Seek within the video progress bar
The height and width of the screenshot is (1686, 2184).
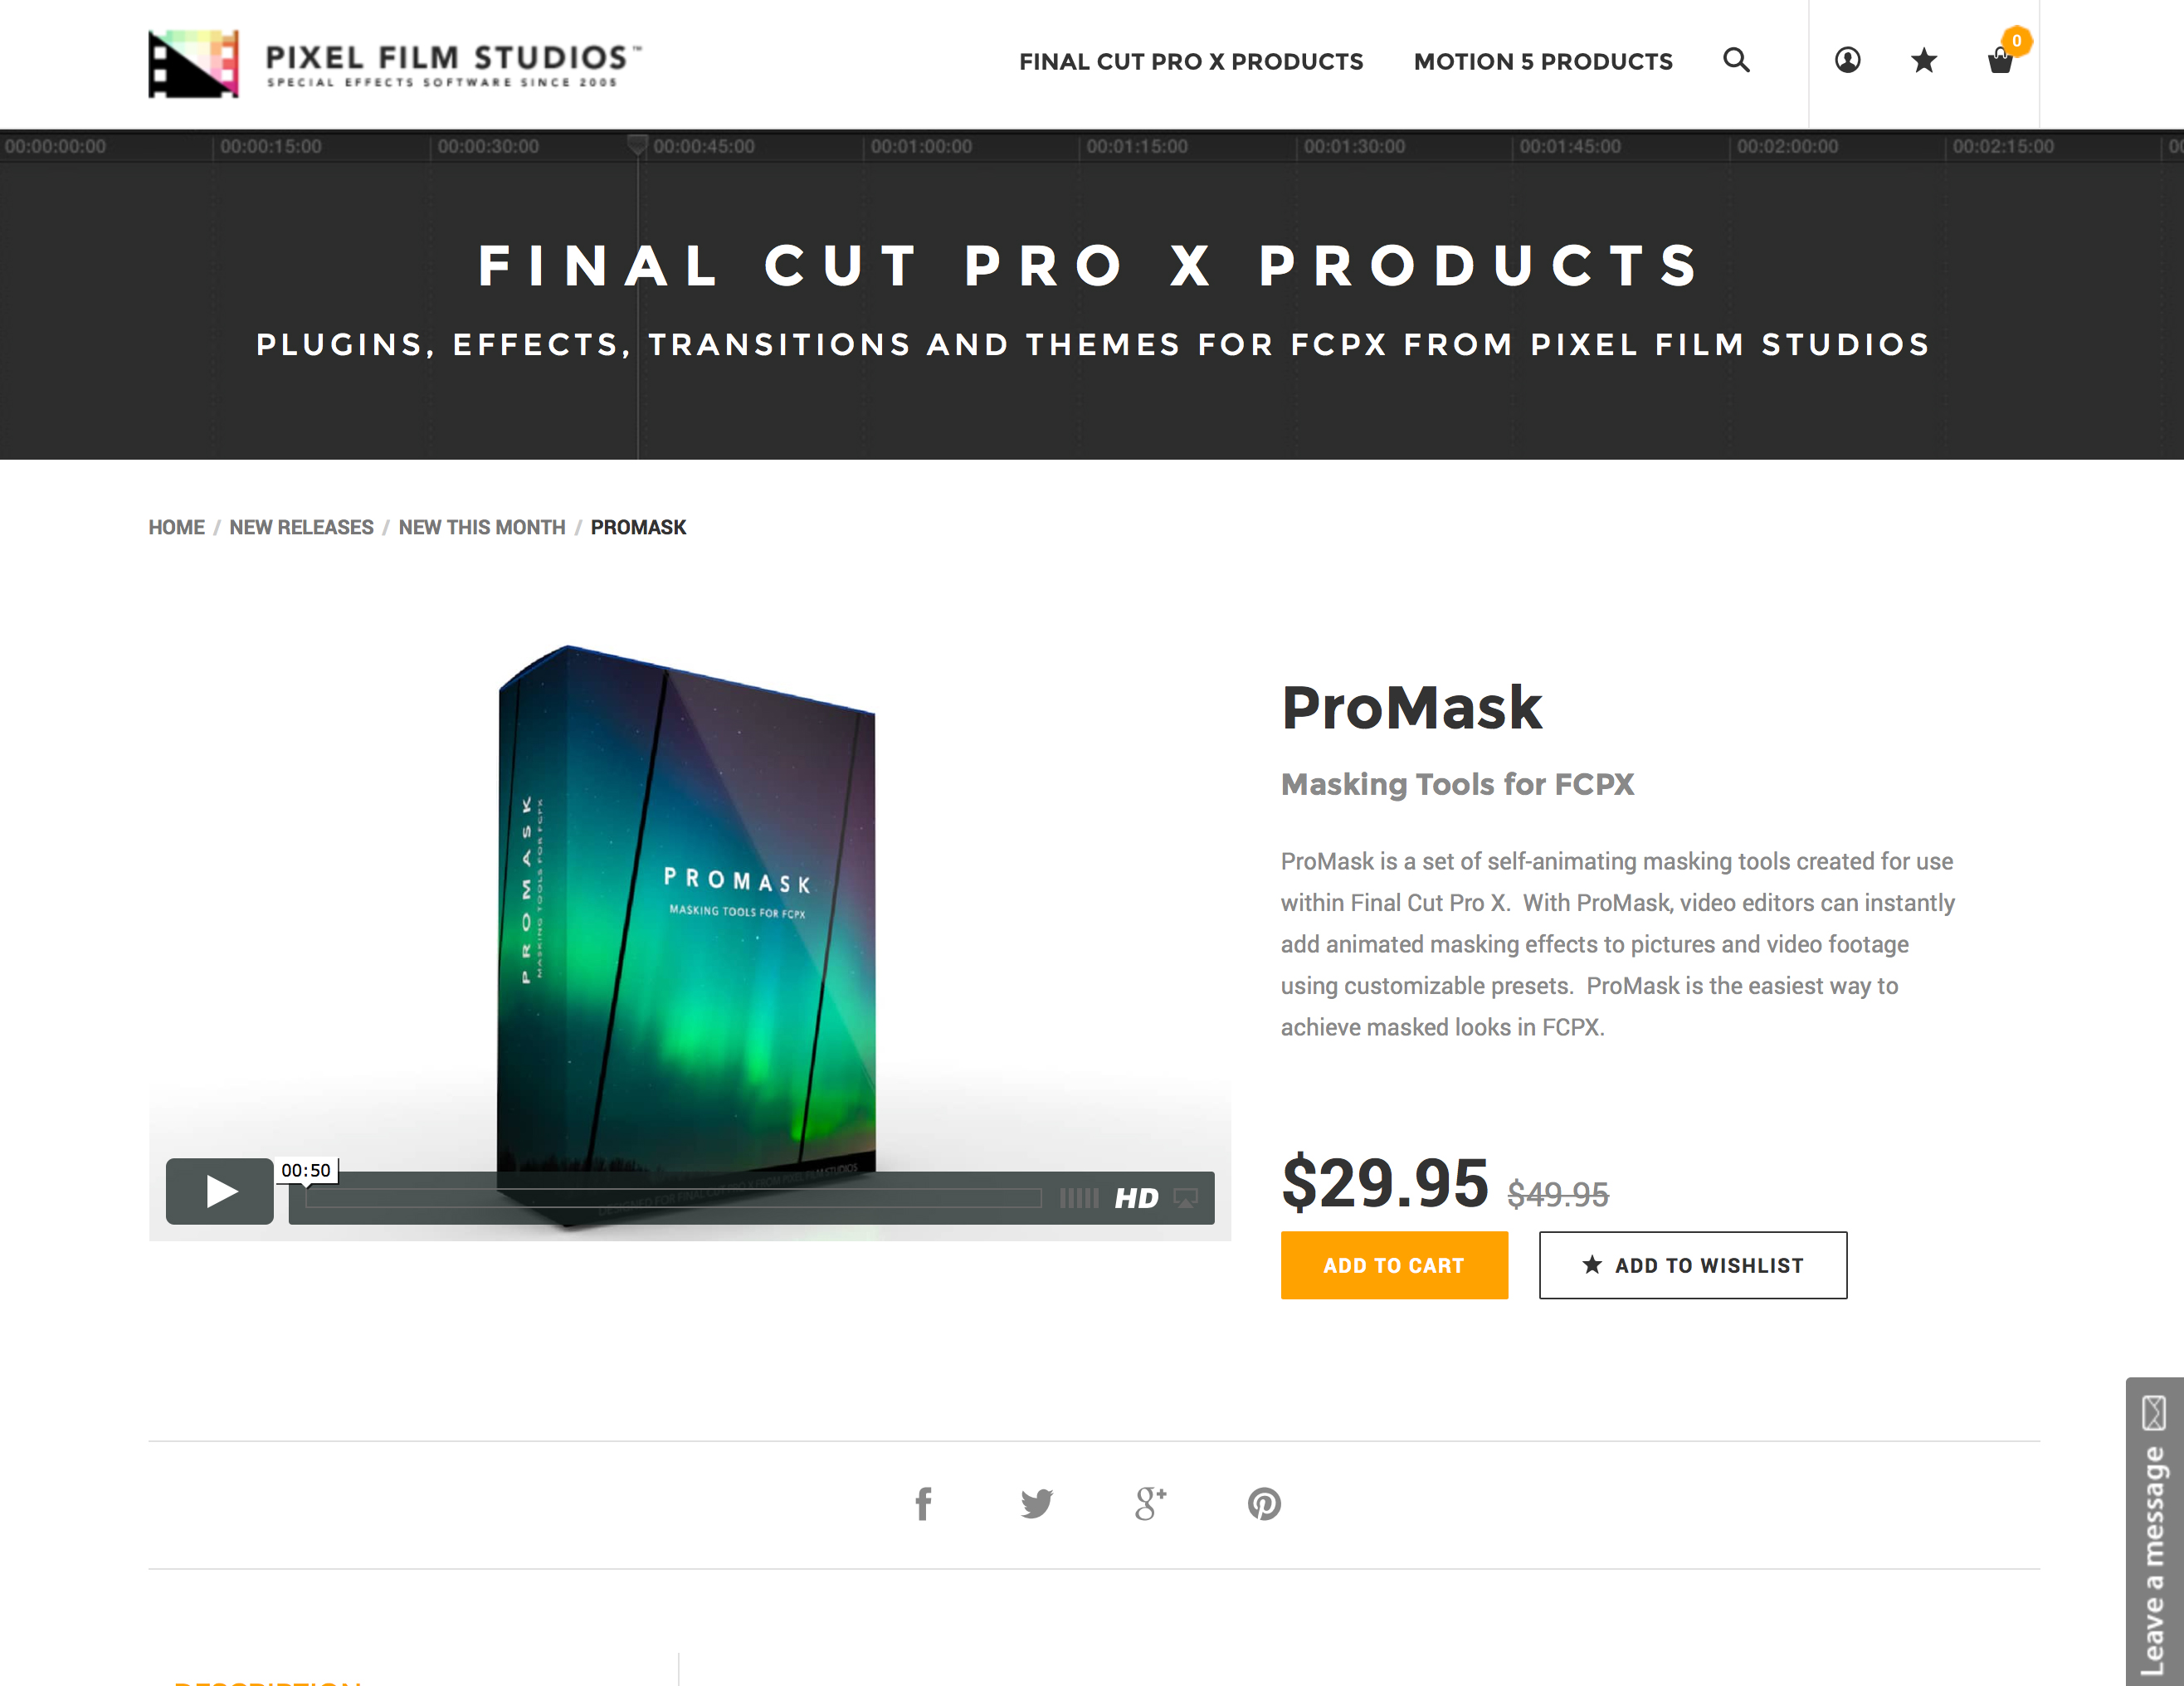coord(673,1198)
